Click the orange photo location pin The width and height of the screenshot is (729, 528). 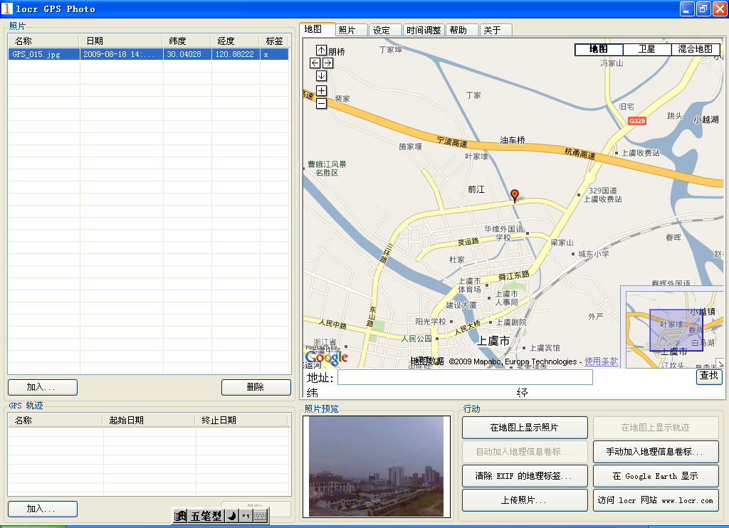[514, 195]
